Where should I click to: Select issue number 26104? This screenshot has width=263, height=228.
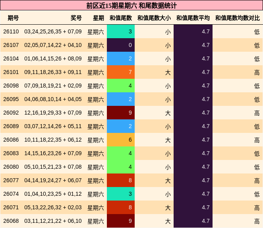click(x=11, y=58)
